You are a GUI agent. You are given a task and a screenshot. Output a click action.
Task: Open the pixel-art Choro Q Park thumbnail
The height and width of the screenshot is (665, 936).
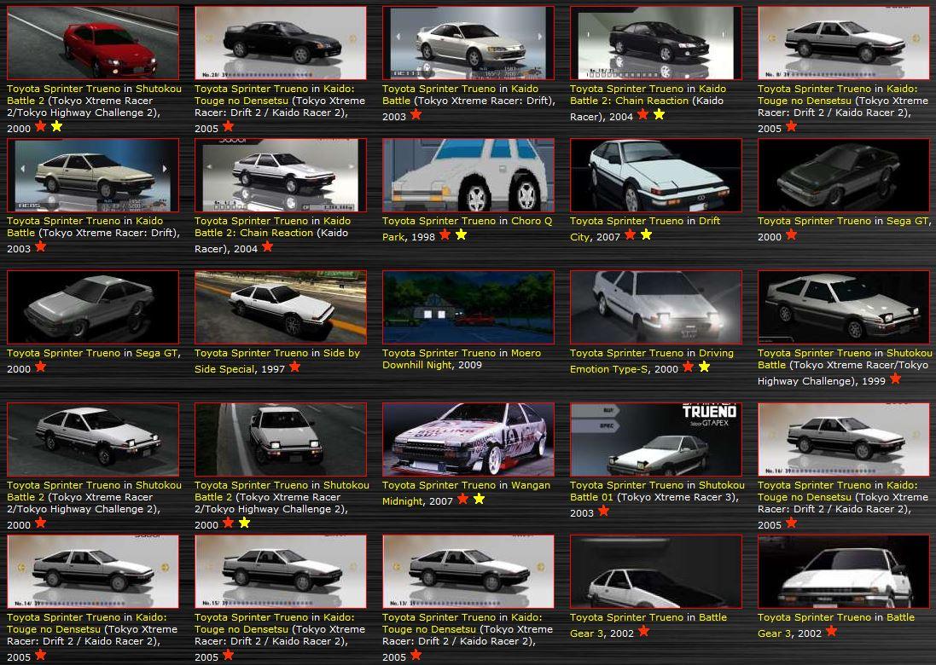(x=468, y=176)
